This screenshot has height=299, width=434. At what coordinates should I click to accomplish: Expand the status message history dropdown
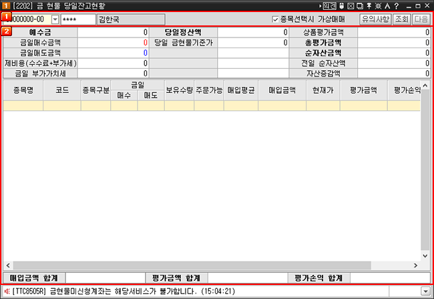point(425,291)
